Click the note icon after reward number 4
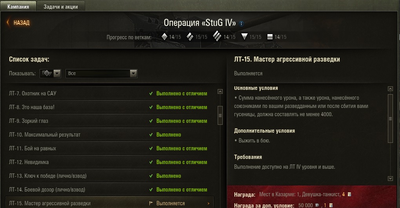The height and width of the screenshot is (208, 400). tap(349, 195)
